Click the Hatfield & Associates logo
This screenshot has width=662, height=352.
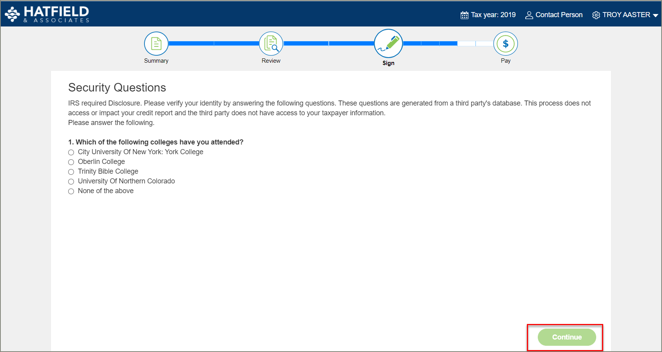point(47,14)
